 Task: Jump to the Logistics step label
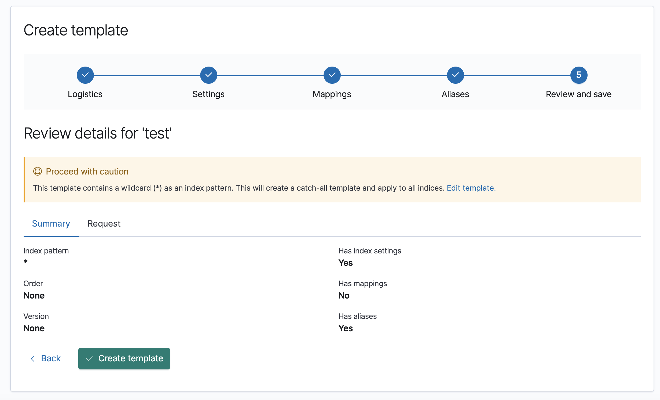85,94
